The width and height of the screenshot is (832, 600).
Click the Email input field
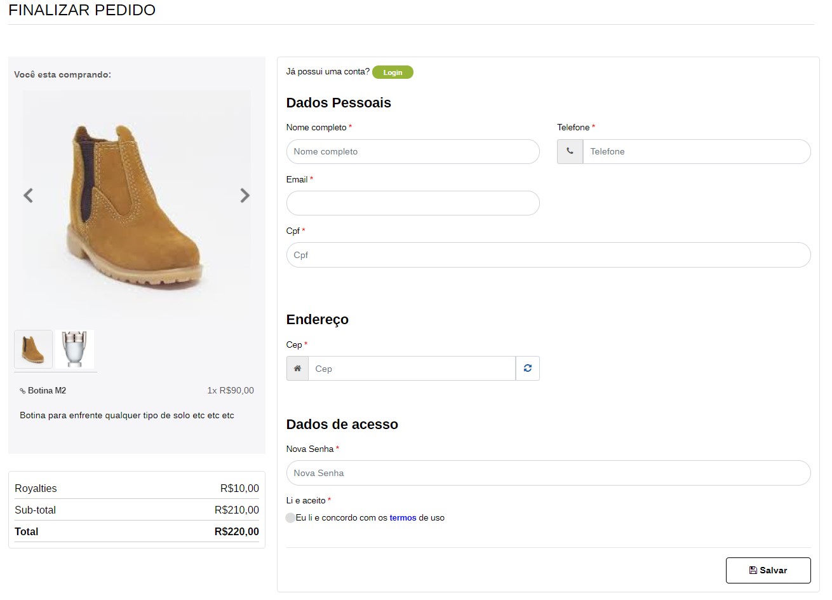coord(413,203)
